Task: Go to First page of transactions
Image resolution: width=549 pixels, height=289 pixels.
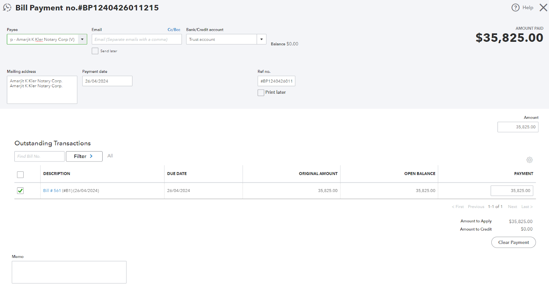Action: pos(458,207)
